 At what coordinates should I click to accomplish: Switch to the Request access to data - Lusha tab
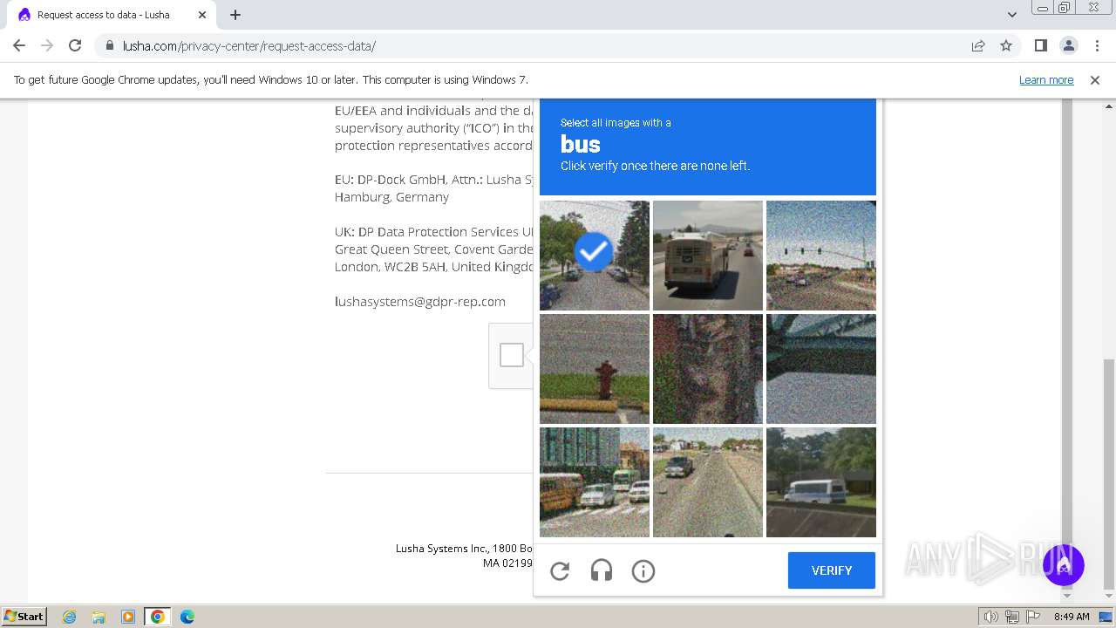point(112,15)
